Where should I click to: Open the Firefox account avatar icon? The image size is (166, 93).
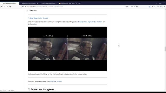click(x=158, y=7)
